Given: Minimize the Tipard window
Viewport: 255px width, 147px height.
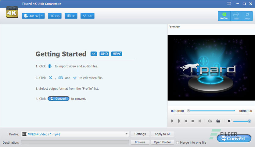Looking at the screenshot, I should tap(238, 4).
